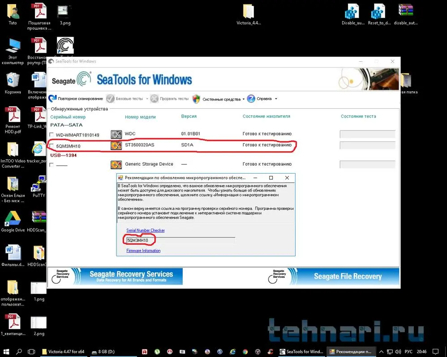Click the WDC drive icon
The height and width of the screenshot is (357, 447).
point(116,134)
